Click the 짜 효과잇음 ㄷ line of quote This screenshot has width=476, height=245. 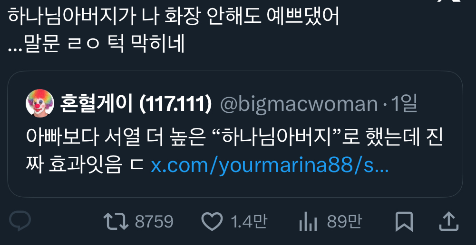point(85,165)
